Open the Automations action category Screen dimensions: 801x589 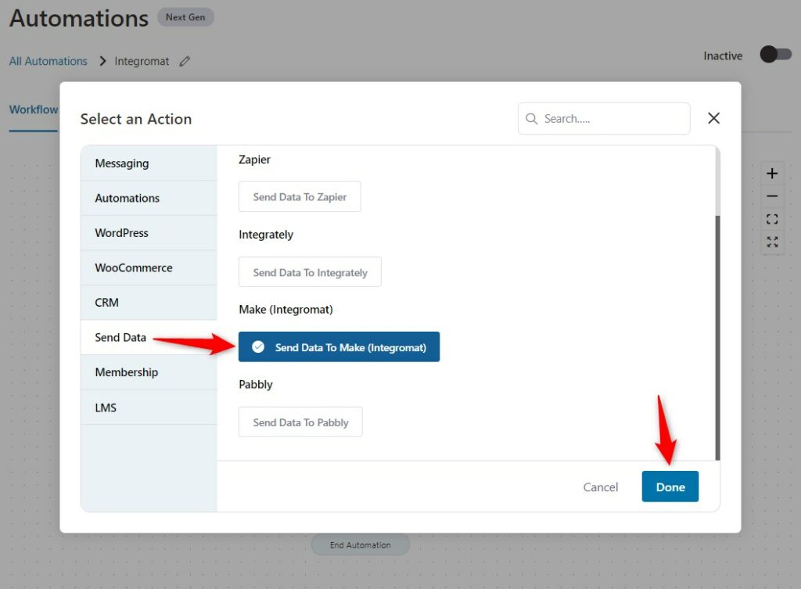click(x=149, y=198)
